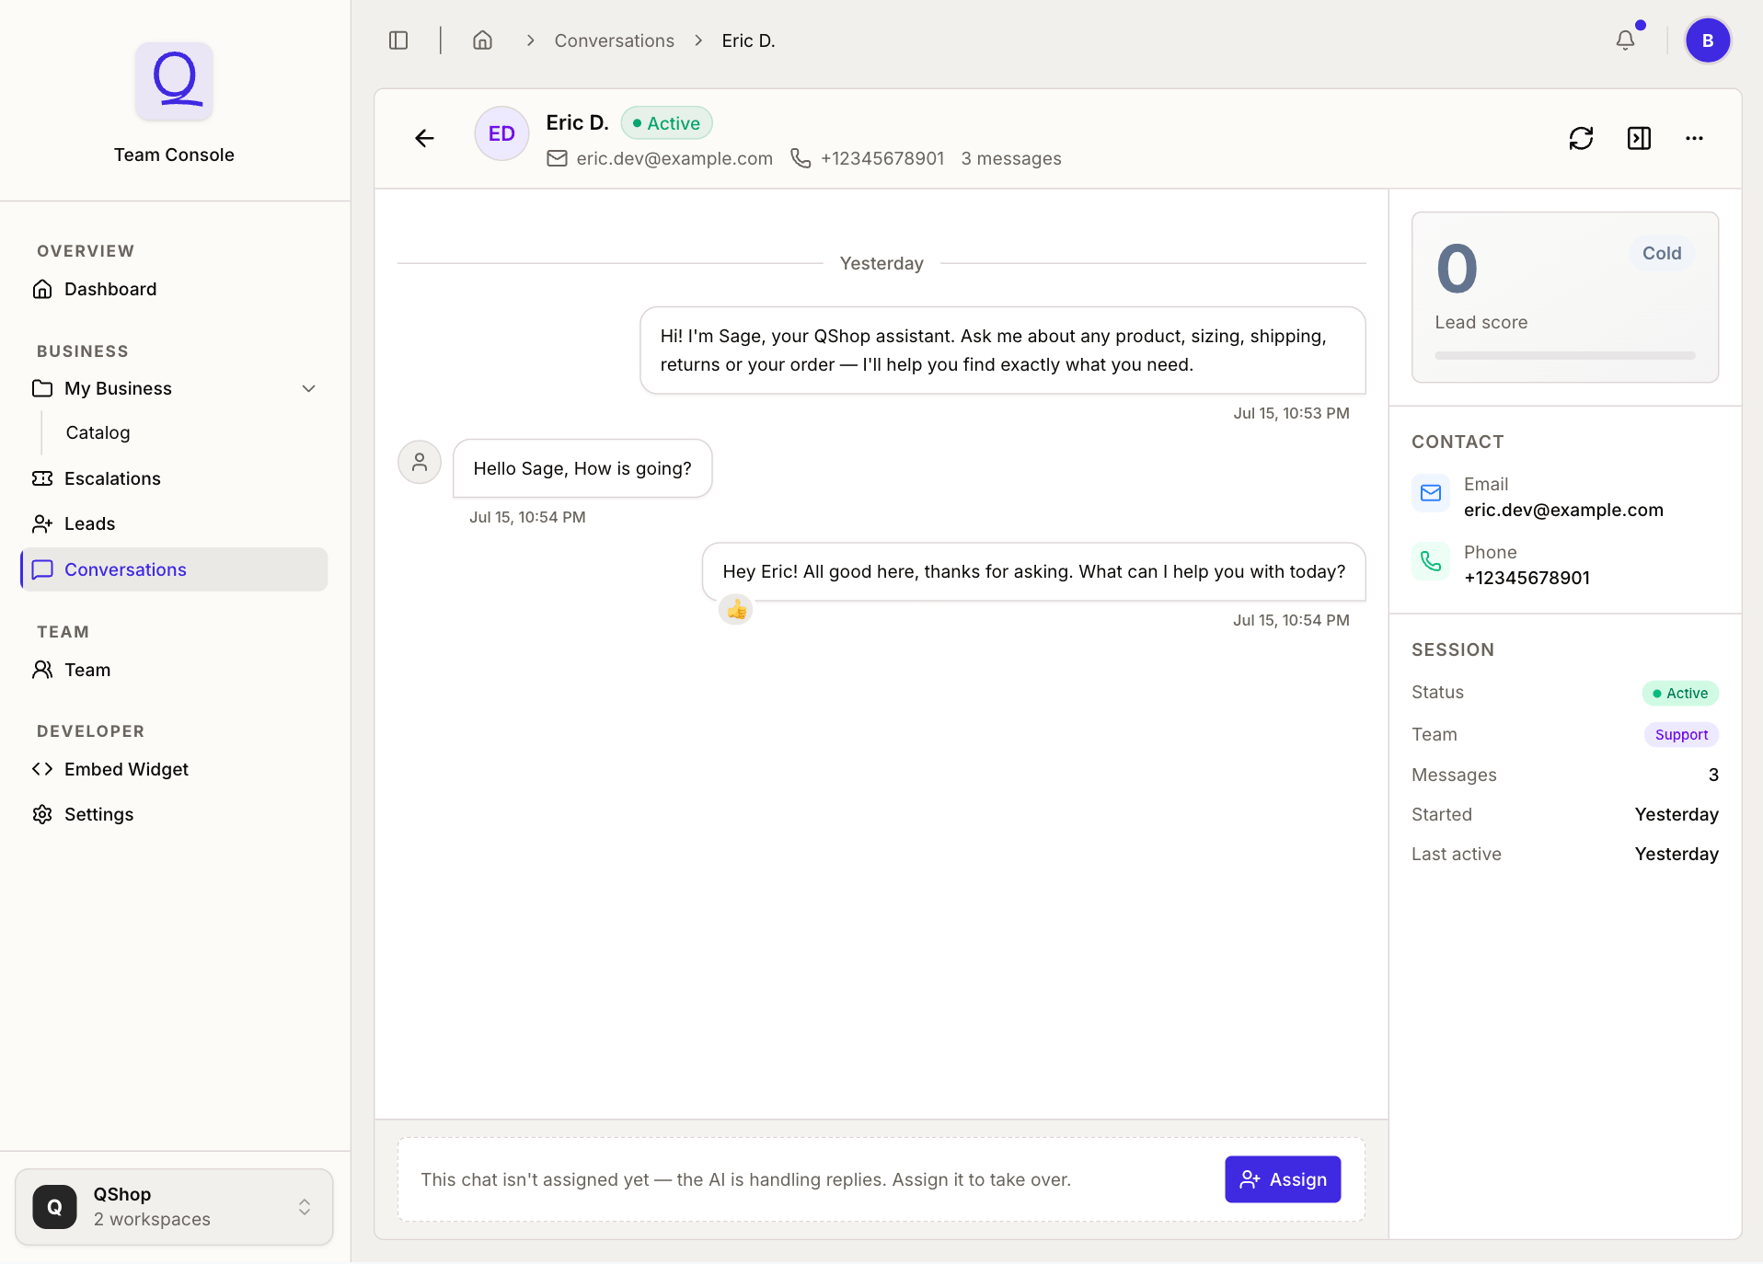Click the Active status badge in header

(x=666, y=123)
